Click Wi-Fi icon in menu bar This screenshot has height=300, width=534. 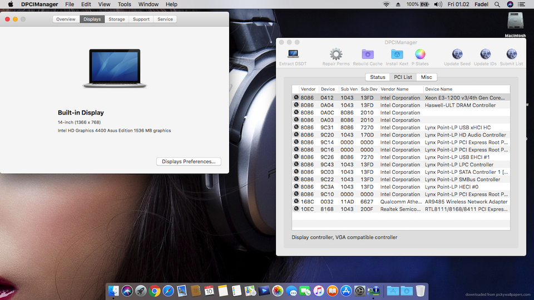point(386,4)
